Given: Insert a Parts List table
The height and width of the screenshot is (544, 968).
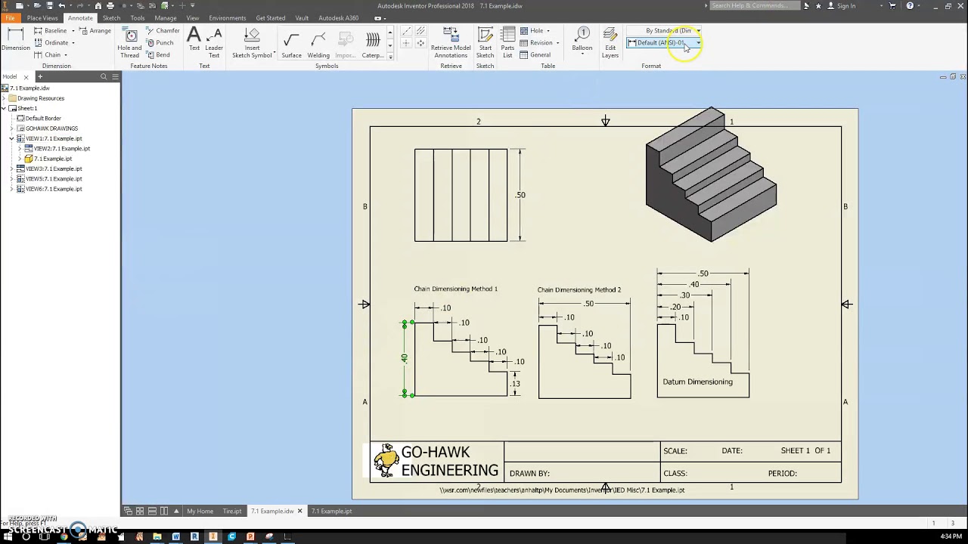Looking at the screenshot, I should point(507,43).
